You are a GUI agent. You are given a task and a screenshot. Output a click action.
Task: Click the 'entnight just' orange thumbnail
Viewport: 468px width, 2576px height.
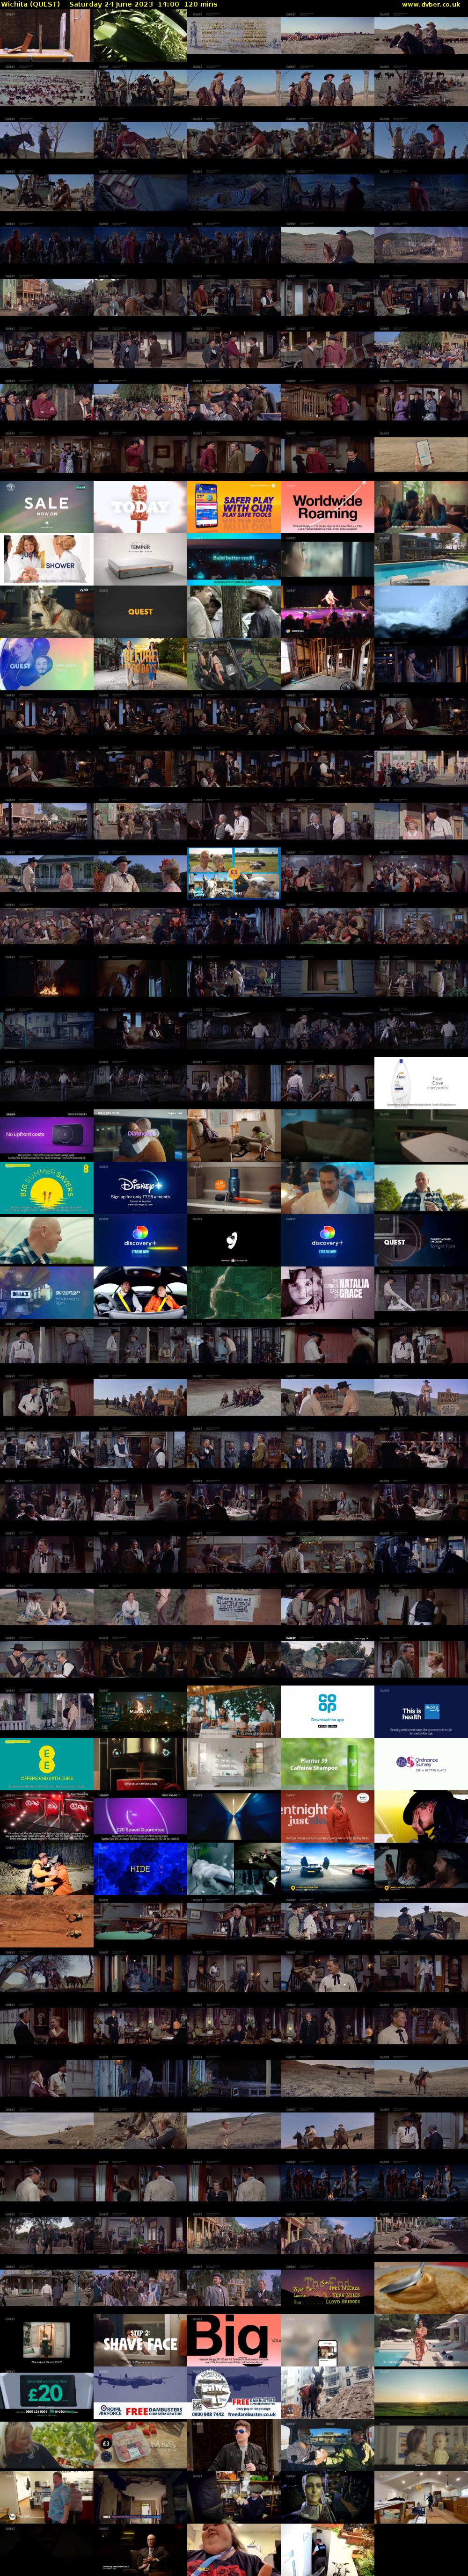point(327,1817)
